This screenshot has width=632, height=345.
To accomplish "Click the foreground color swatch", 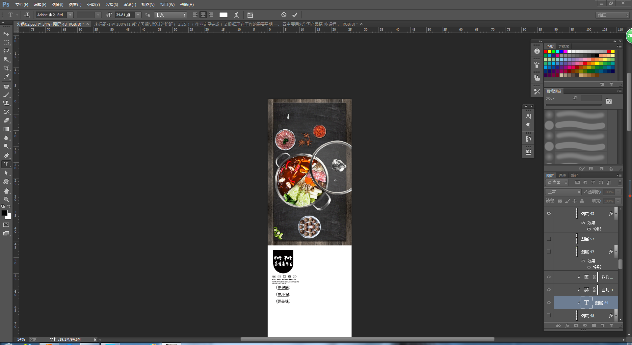I will 5,213.
